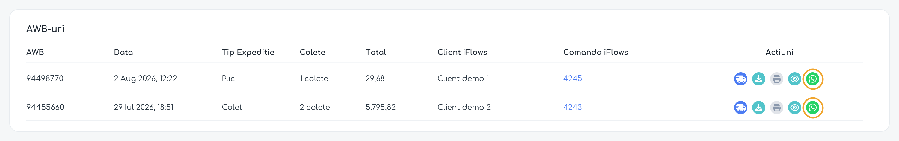Click the Total column header
The height and width of the screenshot is (141, 899).
click(x=375, y=52)
